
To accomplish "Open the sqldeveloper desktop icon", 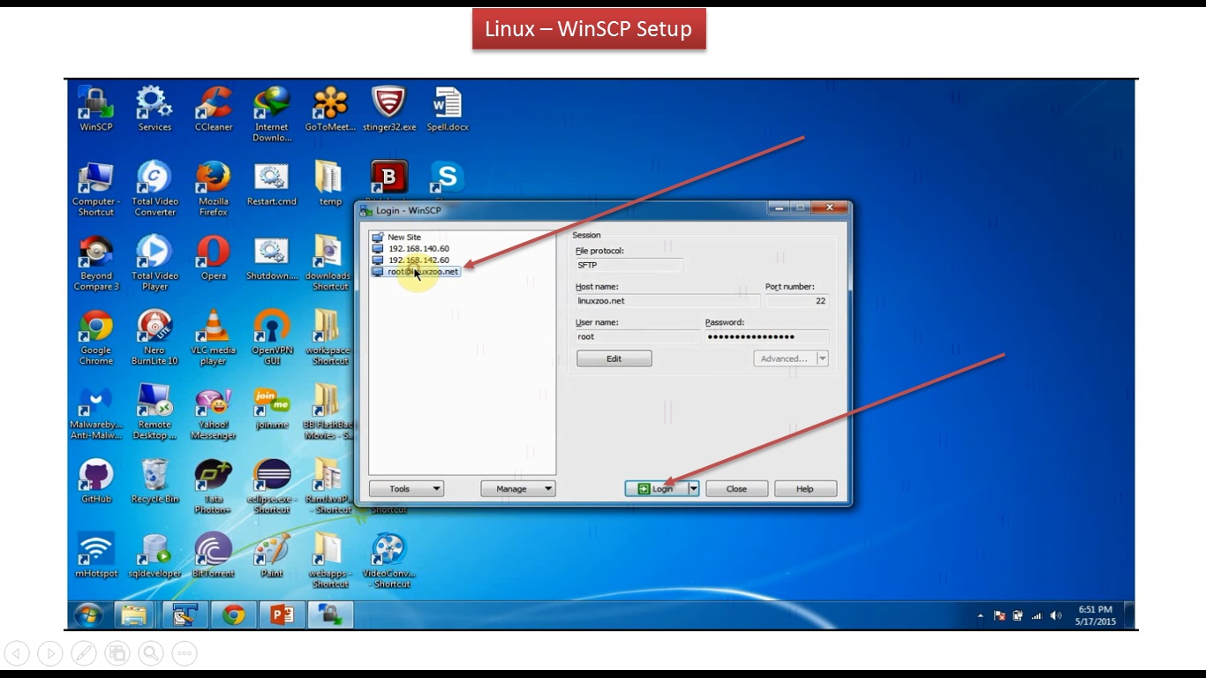I will click(155, 555).
